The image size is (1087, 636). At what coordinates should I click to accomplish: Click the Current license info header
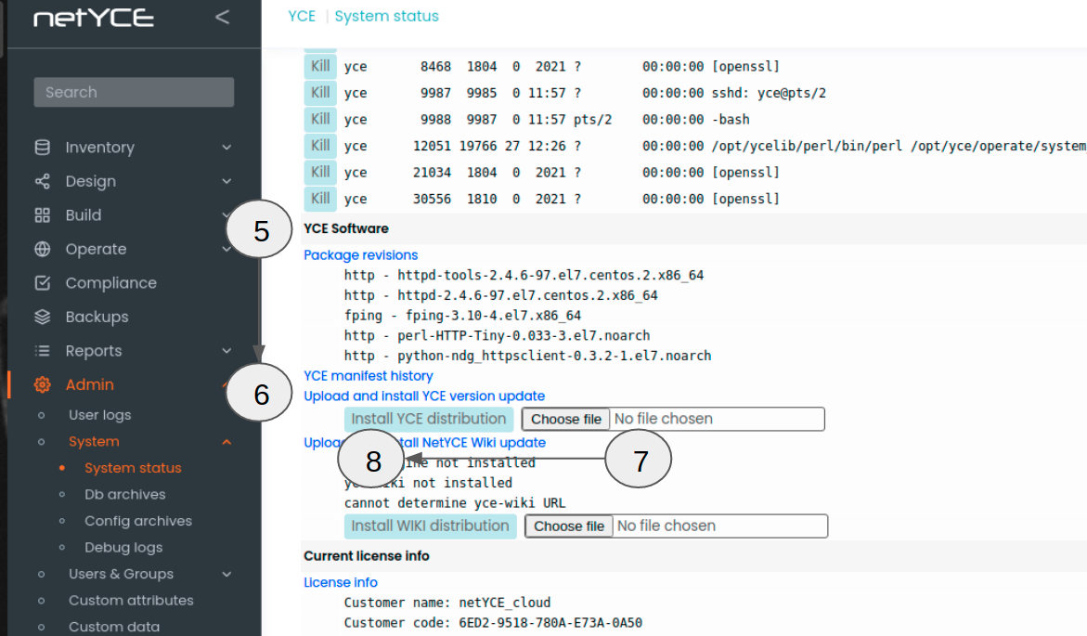366,556
